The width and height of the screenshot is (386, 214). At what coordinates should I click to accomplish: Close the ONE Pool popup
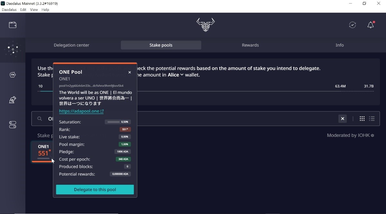[130, 72]
